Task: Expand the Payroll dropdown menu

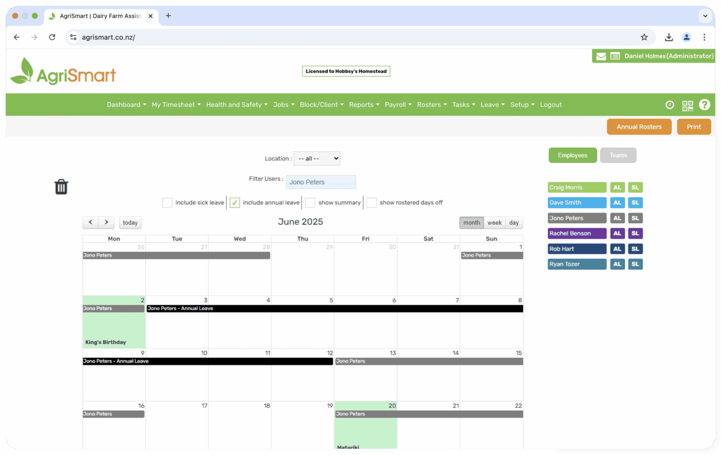Action: pyautogui.click(x=398, y=105)
